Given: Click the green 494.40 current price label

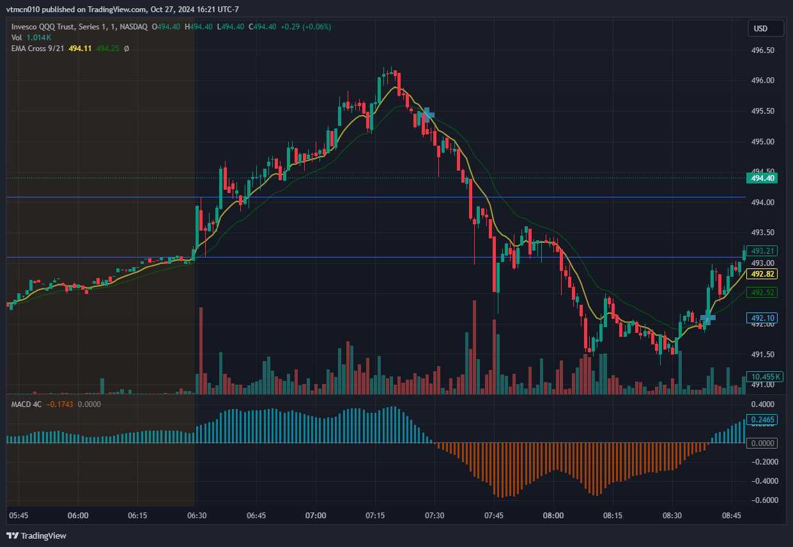Looking at the screenshot, I should [x=763, y=178].
